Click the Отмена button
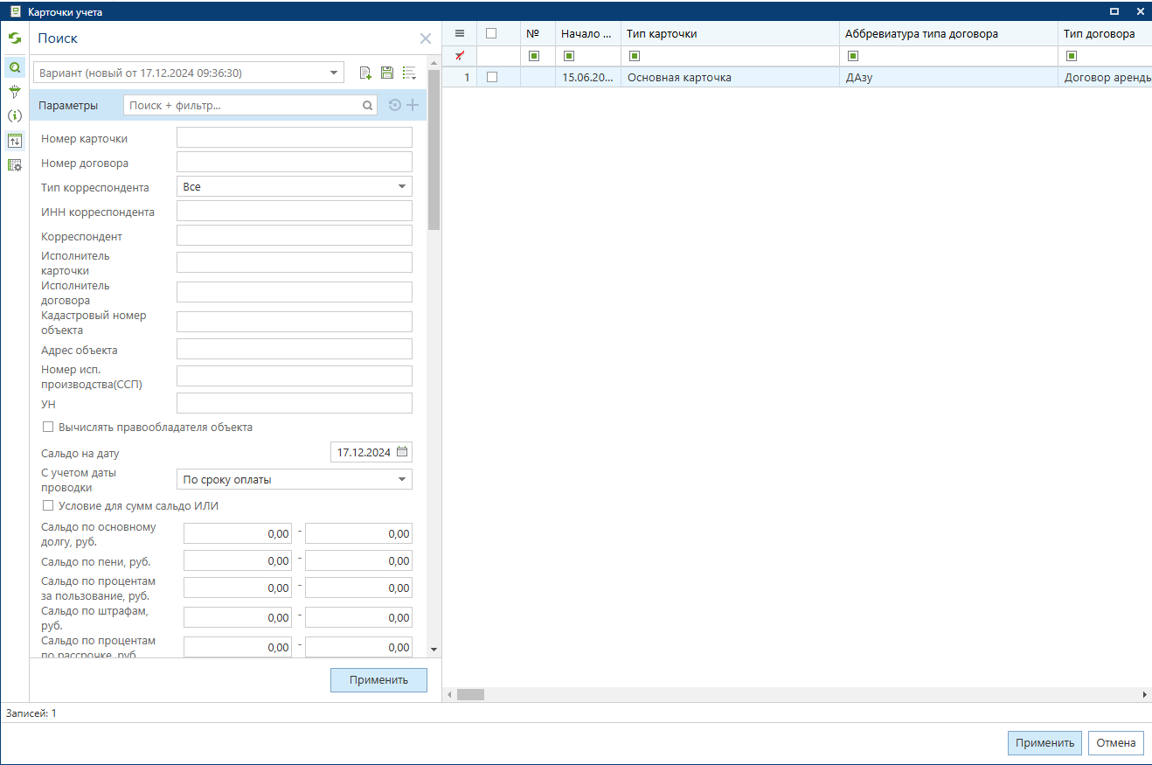 [1115, 743]
